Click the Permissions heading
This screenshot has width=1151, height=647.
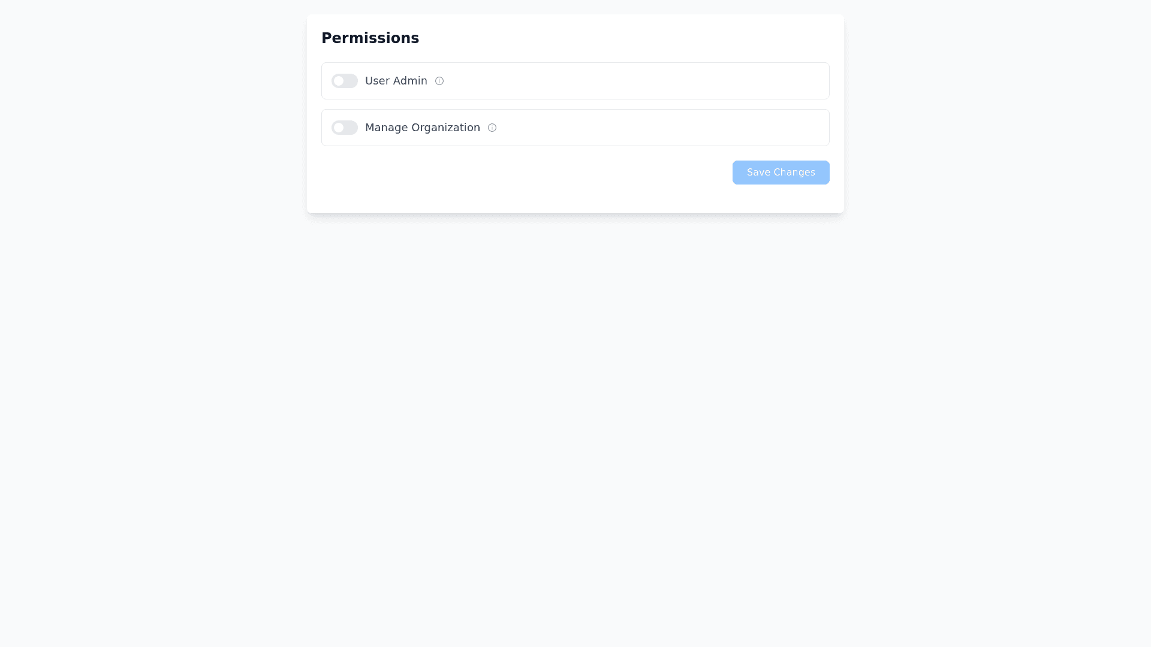tap(370, 38)
